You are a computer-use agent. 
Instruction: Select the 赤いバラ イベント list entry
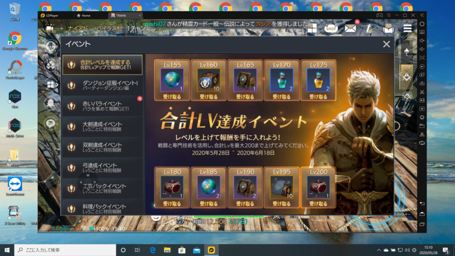(x=102, y=106)
